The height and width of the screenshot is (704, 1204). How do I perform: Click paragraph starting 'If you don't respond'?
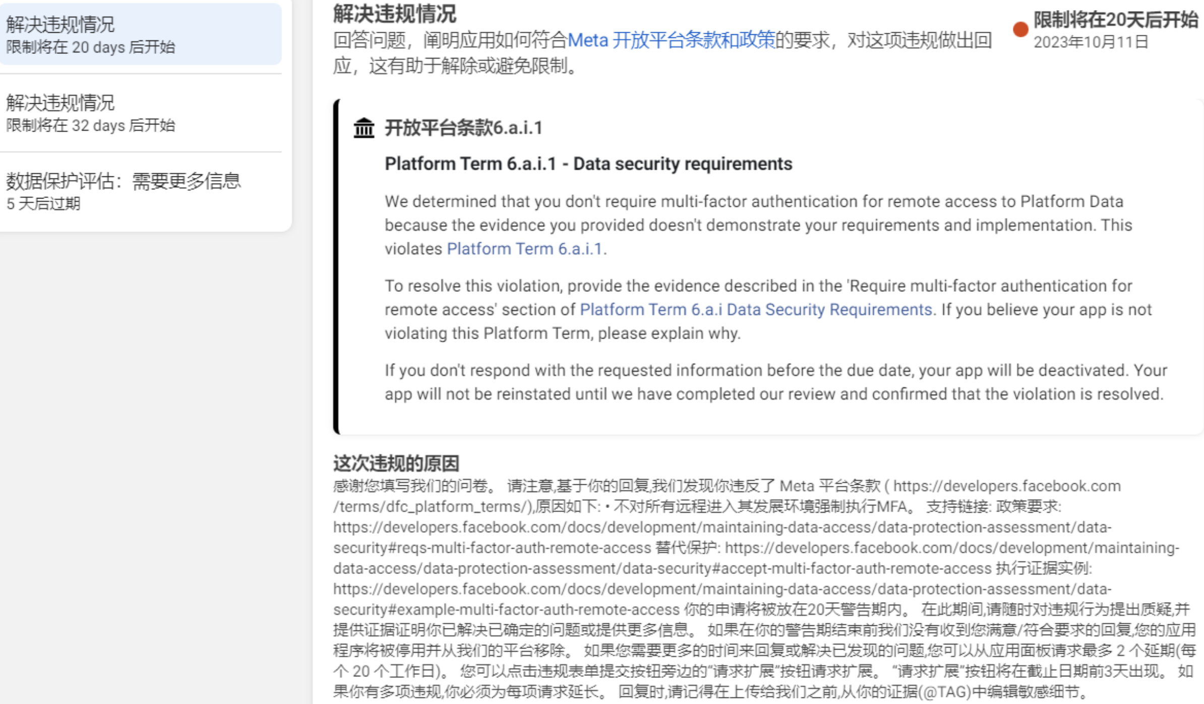[x=776, y=382]
